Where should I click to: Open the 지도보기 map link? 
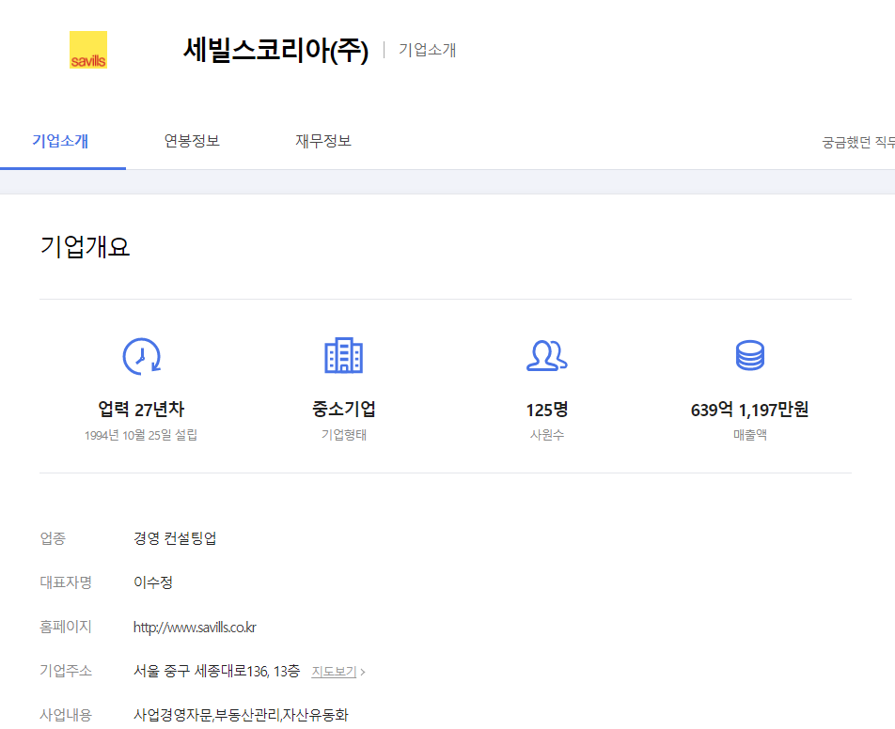tap(334, 672)
